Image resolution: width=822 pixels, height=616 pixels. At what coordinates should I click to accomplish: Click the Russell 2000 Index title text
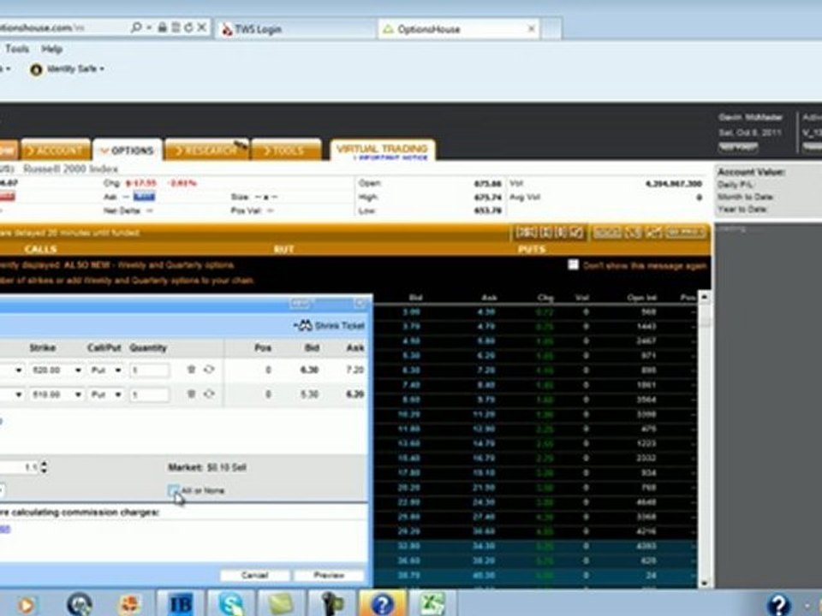(71, 169)
